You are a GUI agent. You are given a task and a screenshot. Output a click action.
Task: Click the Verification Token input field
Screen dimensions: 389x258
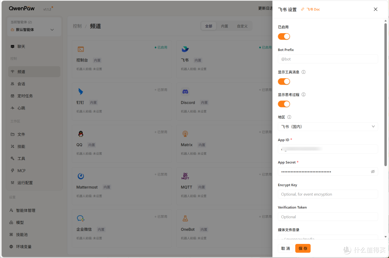(x=328, y=217)
